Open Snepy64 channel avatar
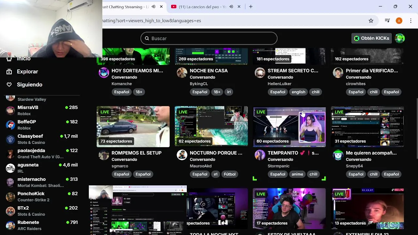The width and height of the screenshot is (418, 235). pos(338,155)
